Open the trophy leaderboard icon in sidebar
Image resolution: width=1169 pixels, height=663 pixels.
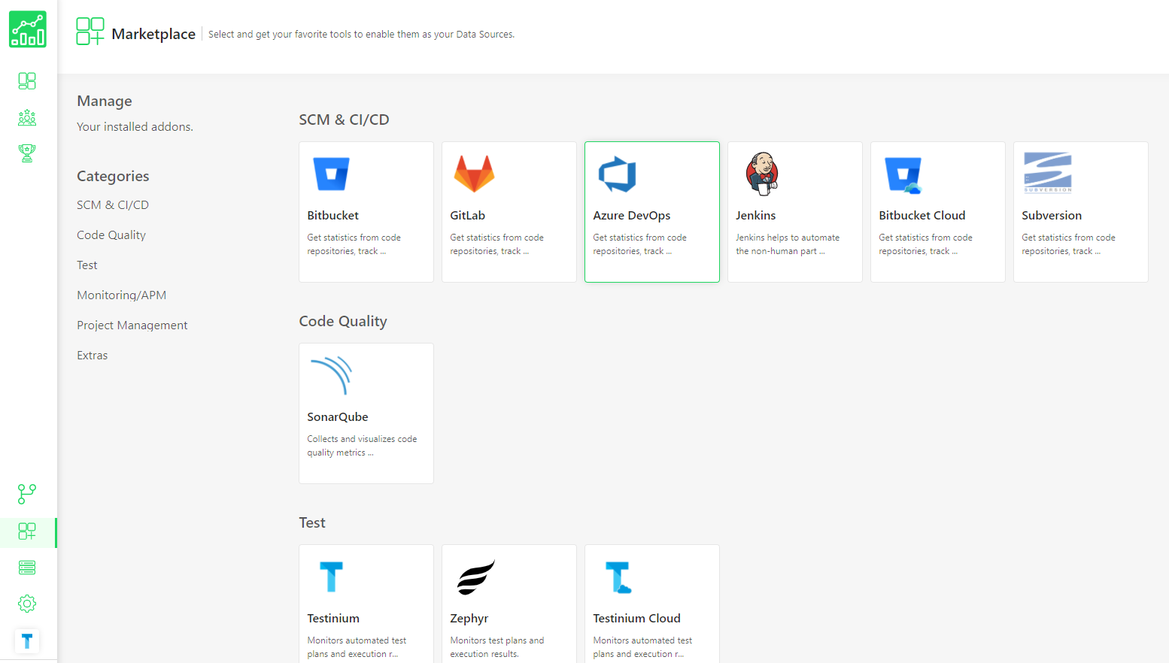(27, 153)
